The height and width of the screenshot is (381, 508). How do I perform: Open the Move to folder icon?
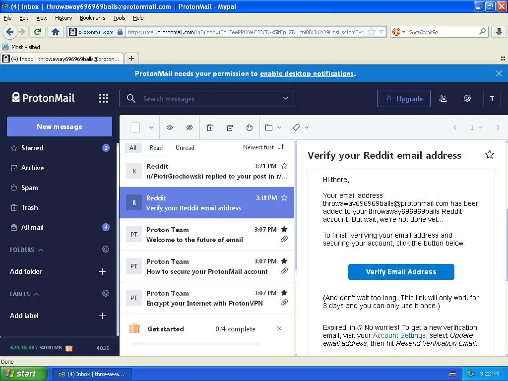pos(268,127)
